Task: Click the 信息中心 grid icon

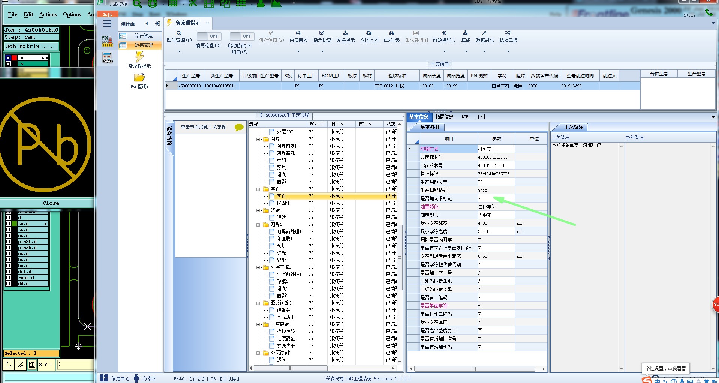Action: [104, 378]
